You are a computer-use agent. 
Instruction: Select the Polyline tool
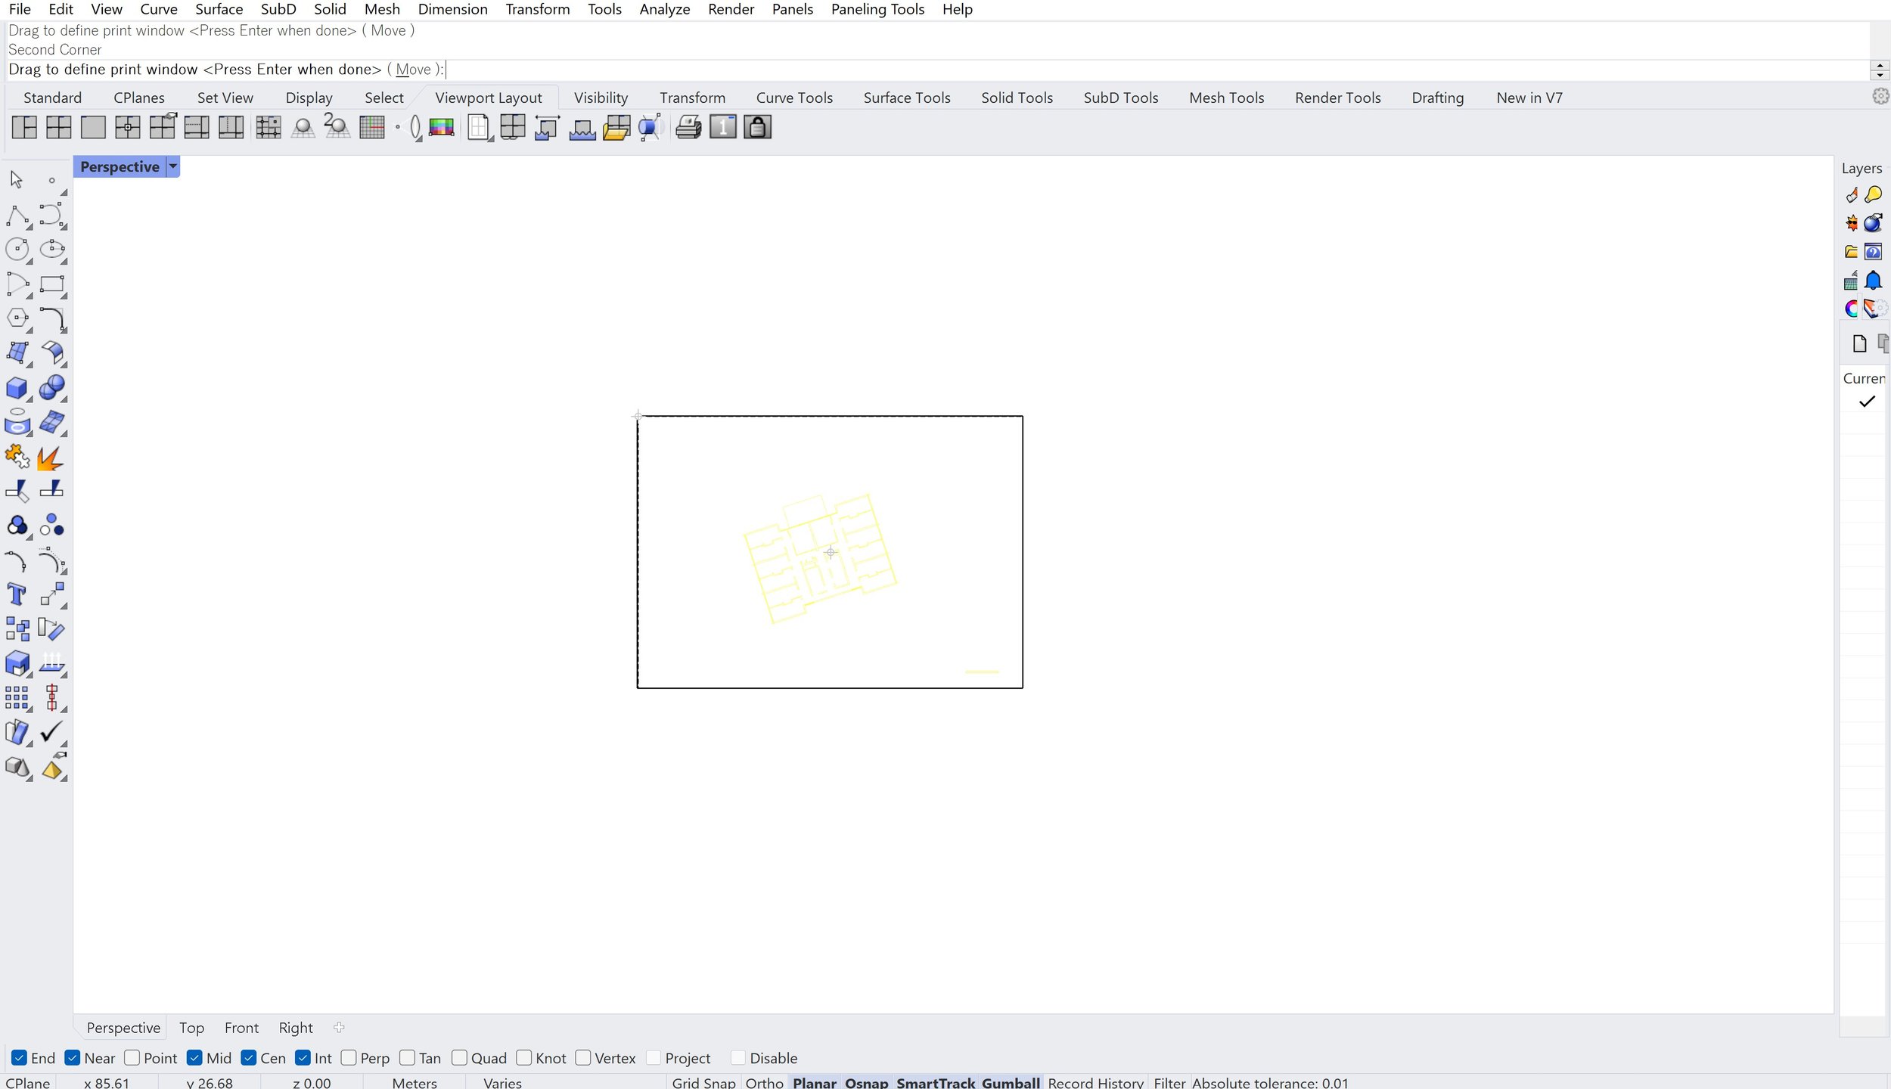(17, 216)
